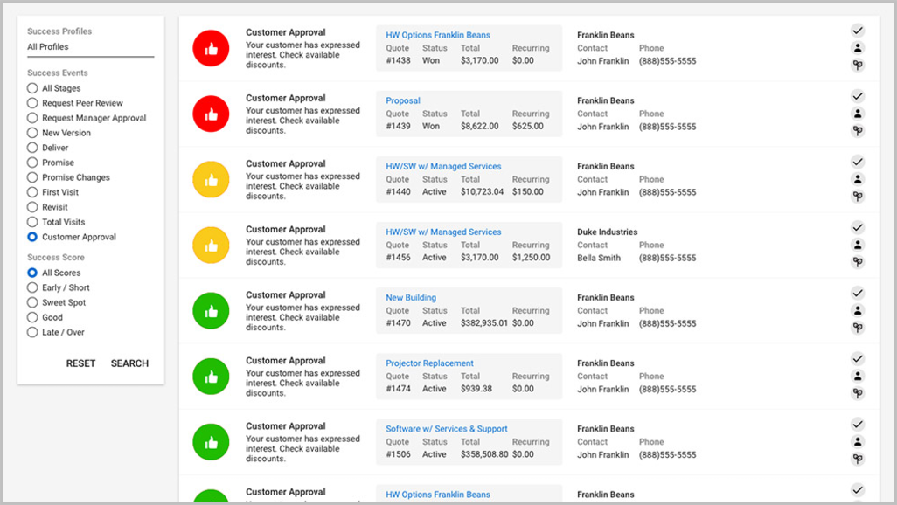Click the share icon in quote #1506 row
The width and height of the screenshot is (897, 505).
pyautogui.click(x=858, y=459)
